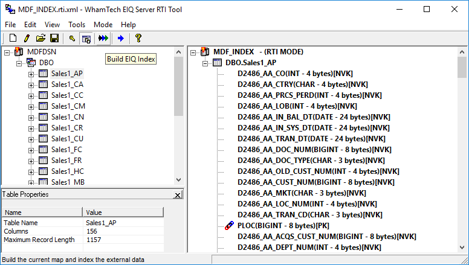The width and height of the screenshot is (469, 265).
Task: Click the pencil Edit toolbar icon
Action: (x=27, y=38)
